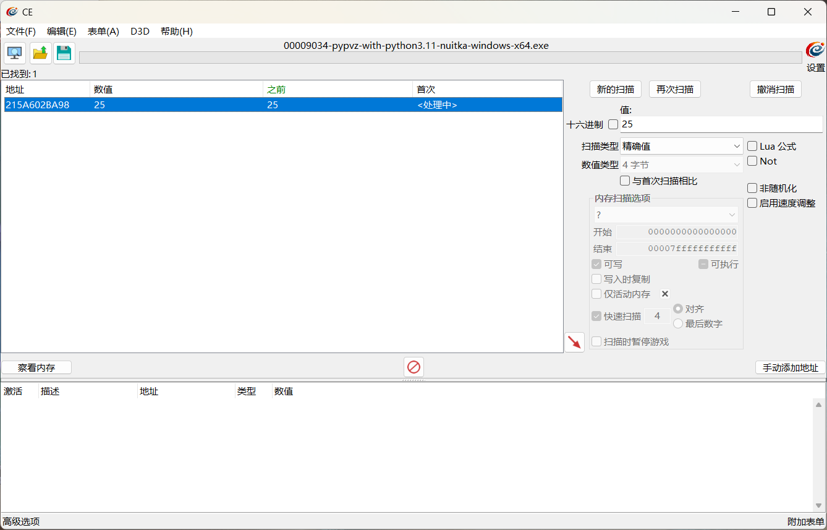
Task: Click the open file folder icon
Action: 40,53
